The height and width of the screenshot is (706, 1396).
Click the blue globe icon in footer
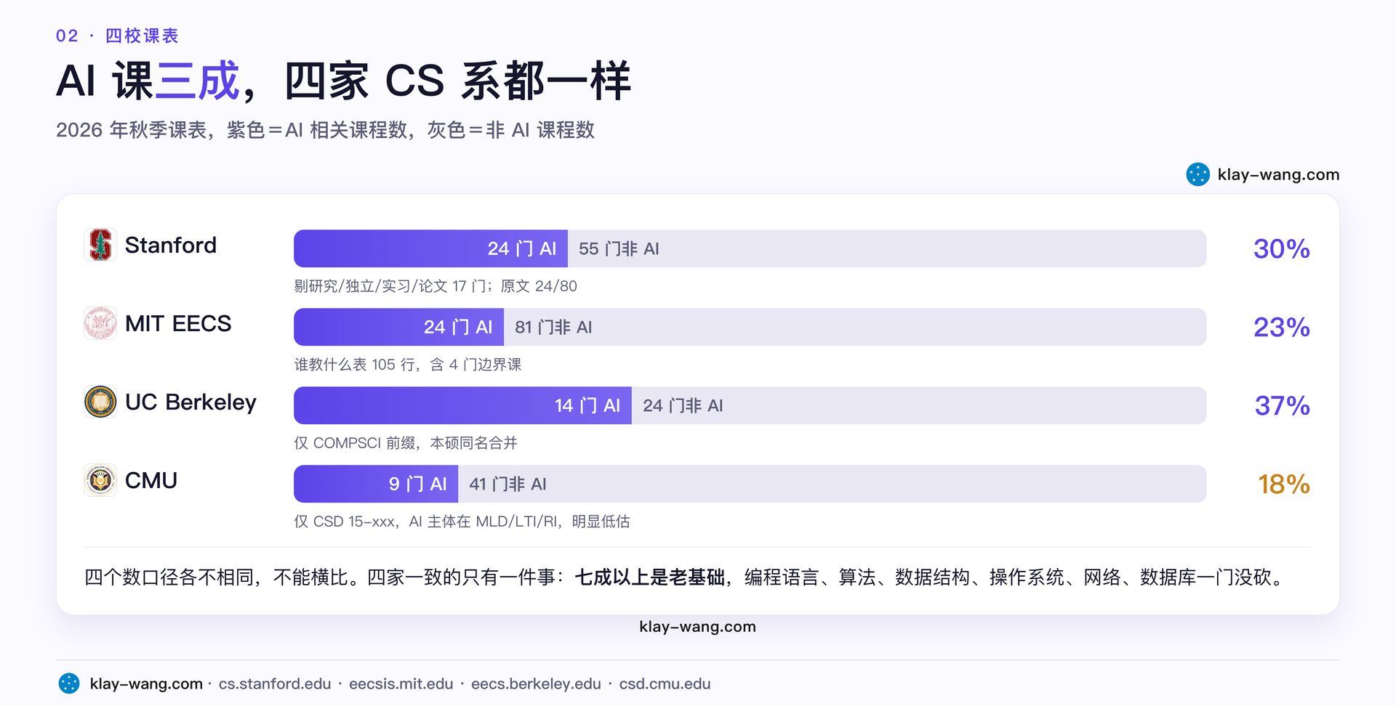click(69, 683)
